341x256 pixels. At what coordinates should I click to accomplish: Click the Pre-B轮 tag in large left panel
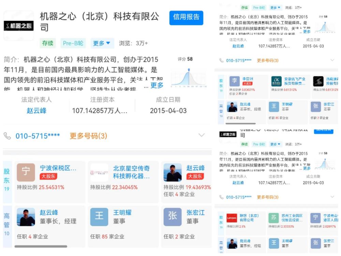[73, 43]
